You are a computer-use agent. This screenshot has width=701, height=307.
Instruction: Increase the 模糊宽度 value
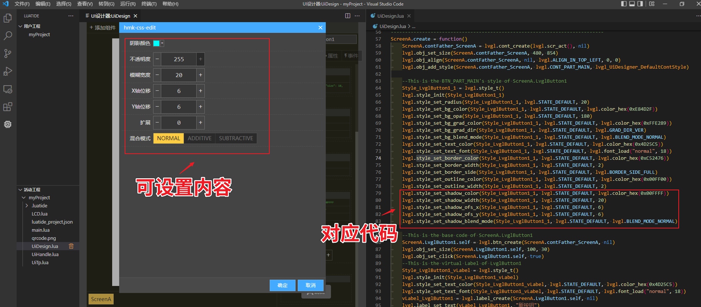pyautogui.click(x=201, y=75)
